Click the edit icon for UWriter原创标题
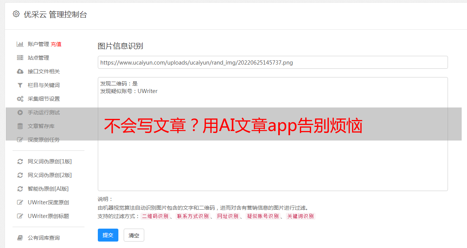The width and height of the screenshot is (467, 248). click(x=20, y=216)
